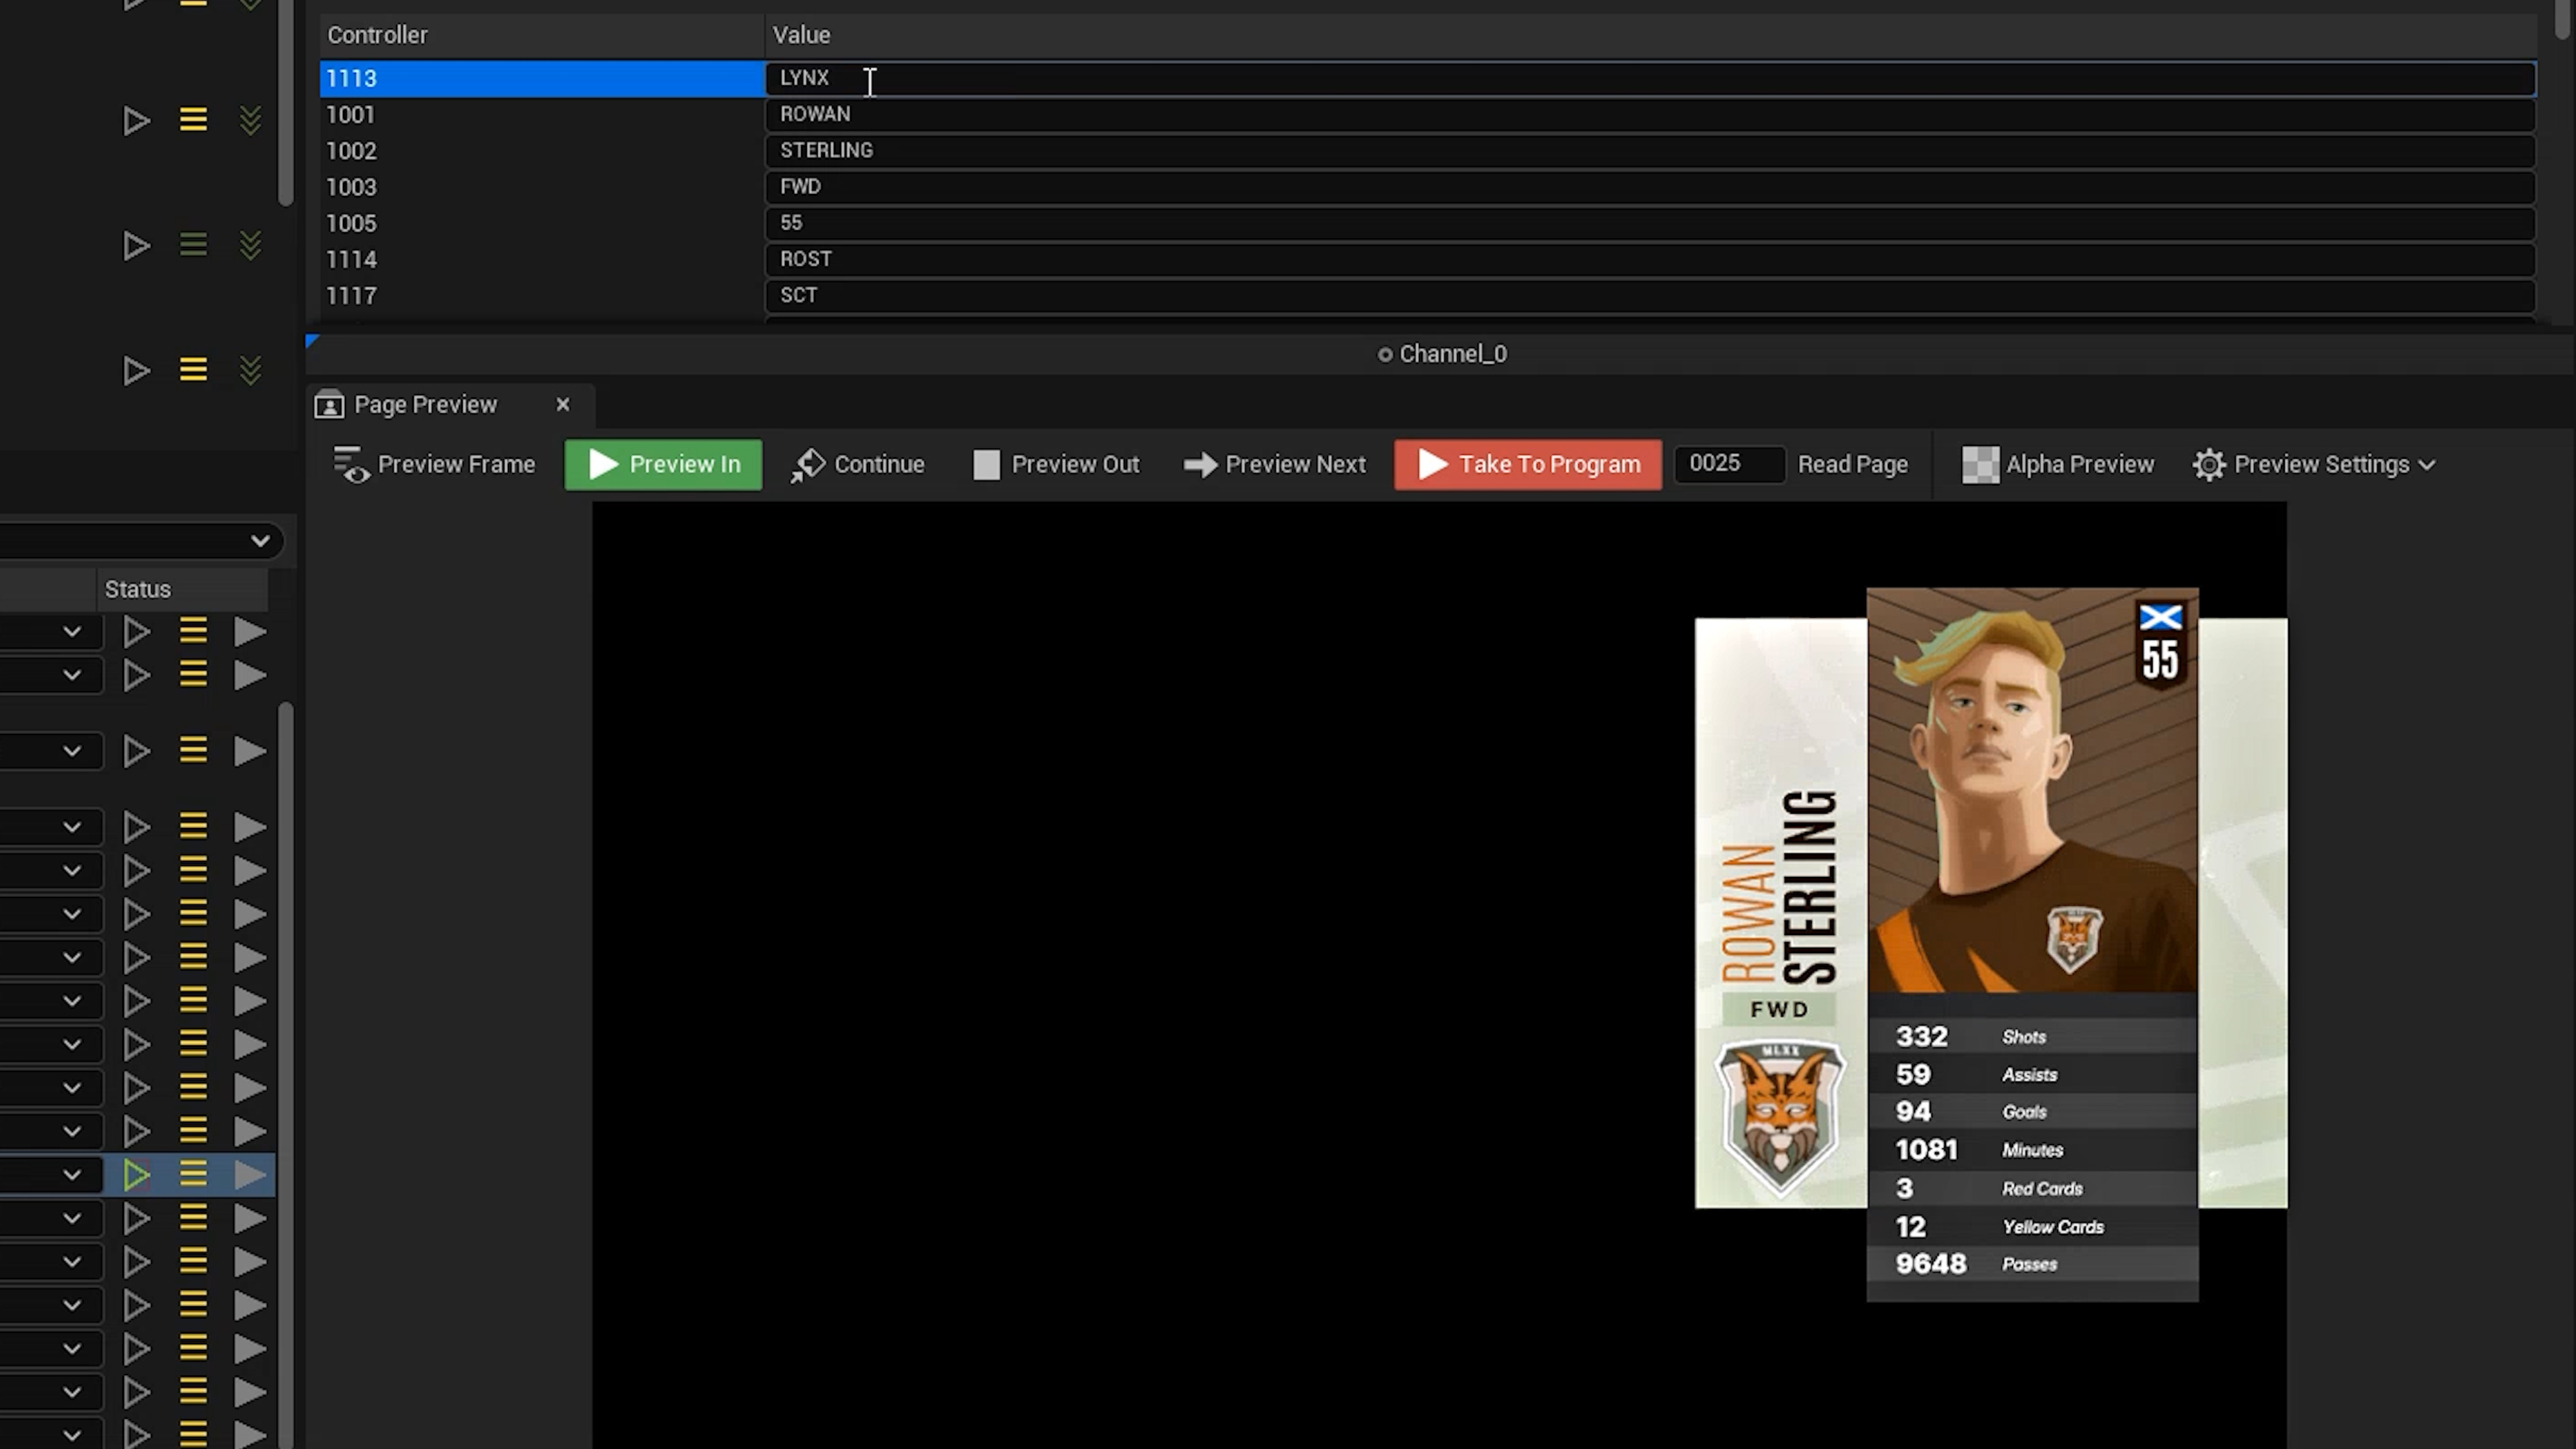The height and width of the screenshot is (1449, 2576).
Task: Click the Read Page button
Action: click(x=1852, y=464)
